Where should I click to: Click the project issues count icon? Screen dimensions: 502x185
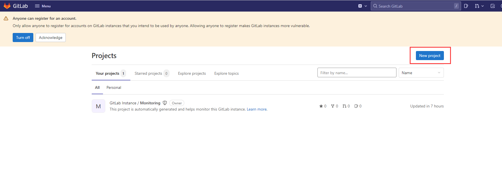coord(356,106)
